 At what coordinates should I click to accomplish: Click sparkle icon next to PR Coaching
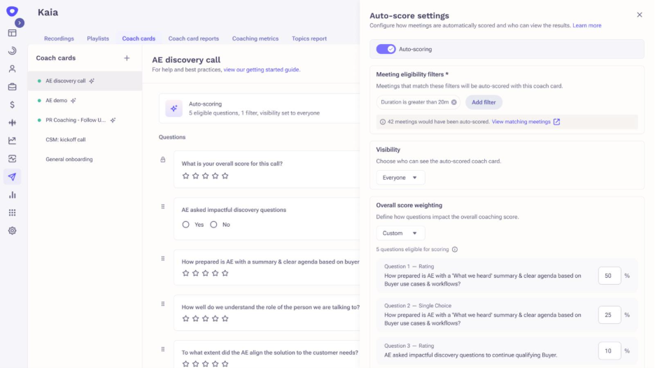(x=113, y=120)
